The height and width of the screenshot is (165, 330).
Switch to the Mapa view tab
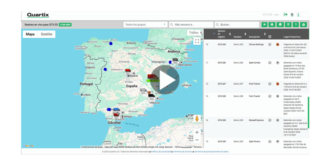[x=30, y=34]
